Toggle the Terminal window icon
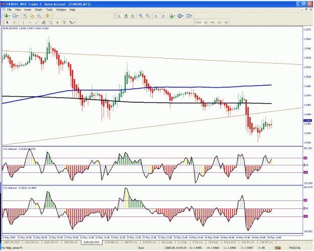 pyautogui.click(x=39, y=16)
